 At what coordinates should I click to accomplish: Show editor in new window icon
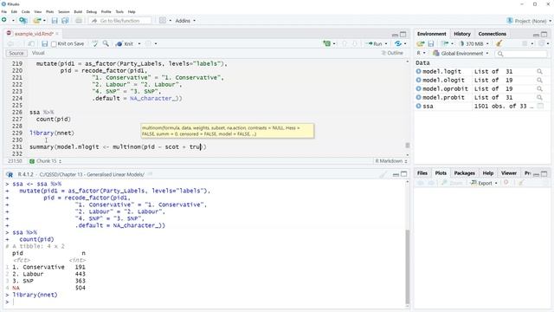pos(31,43)
